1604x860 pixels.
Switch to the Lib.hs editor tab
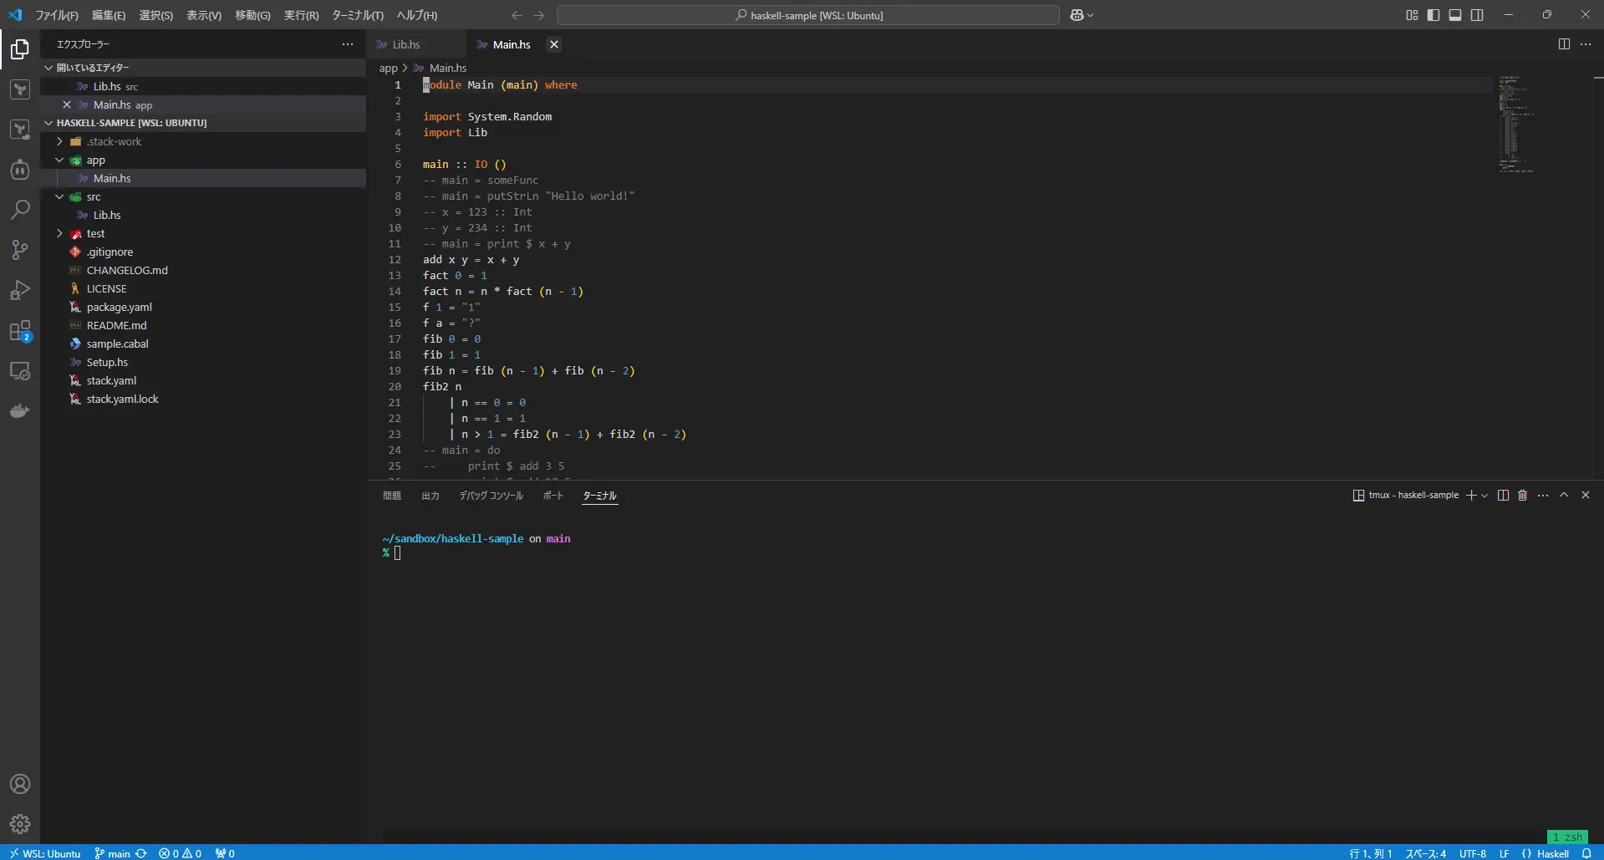pyautogui.click(x=406, y=45)
